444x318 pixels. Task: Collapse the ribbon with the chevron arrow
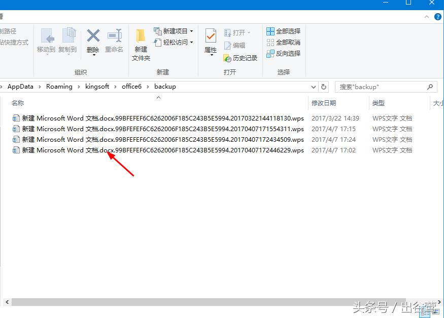[x=427, y=16]
